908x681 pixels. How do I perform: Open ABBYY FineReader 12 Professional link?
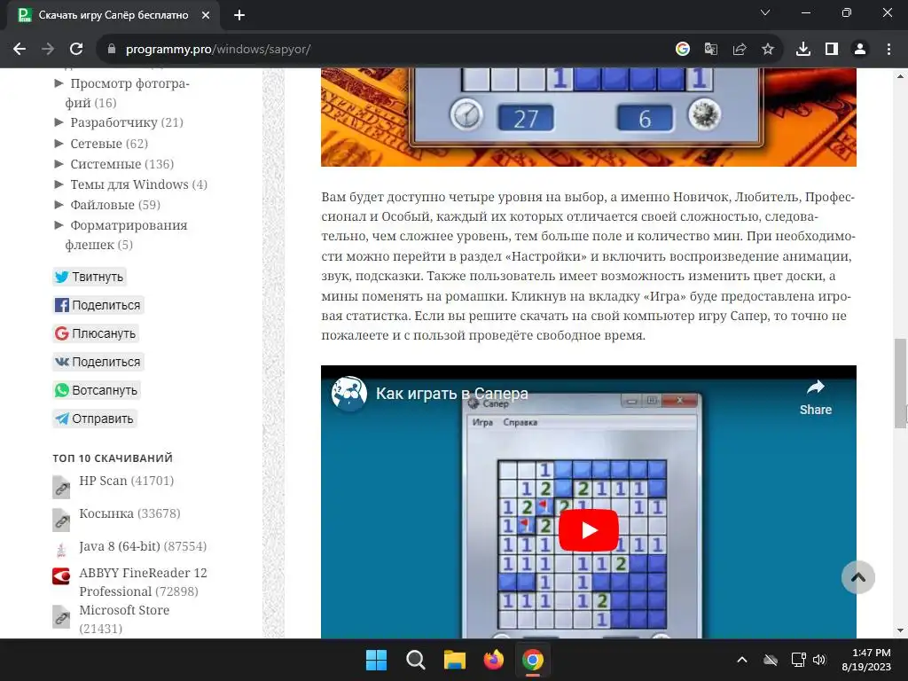click(143, 582)
